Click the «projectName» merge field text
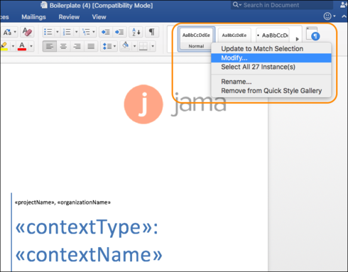This screenshot has height=272, width=348. (x=34, y=202)
